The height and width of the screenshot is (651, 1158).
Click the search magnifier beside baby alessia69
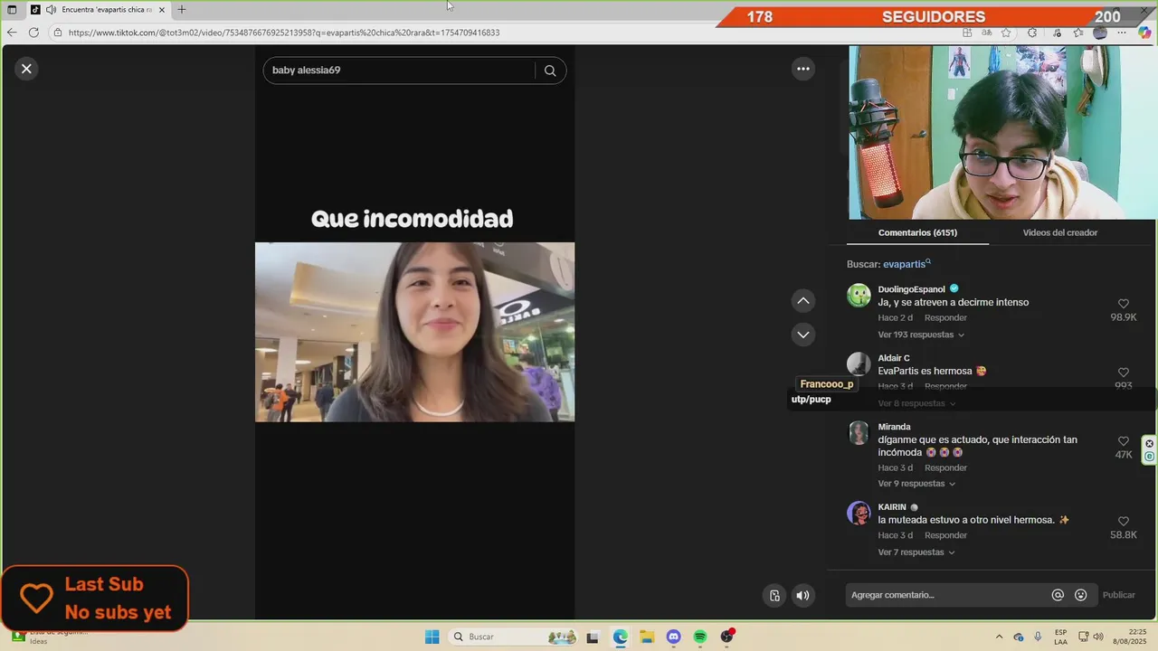[x=550, y=71]
